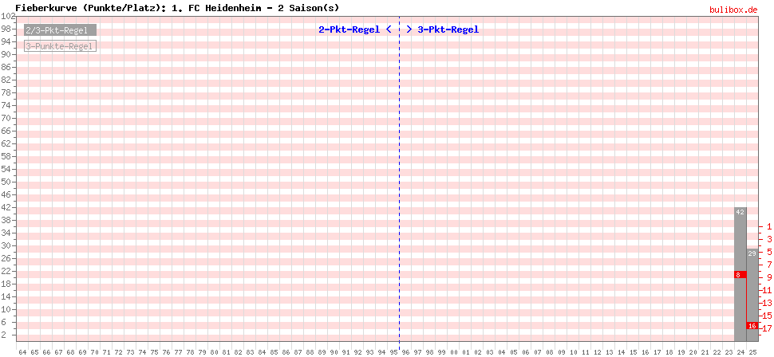Screen dimensions: 774x357
Task: Click the 38 value on the left points axis
Action: point(7,221)
